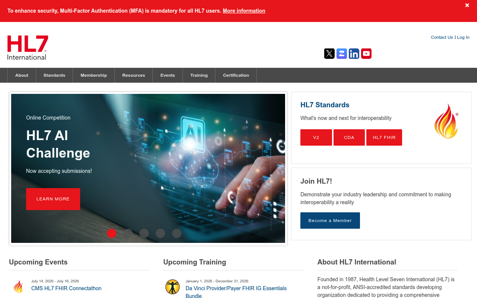Switch to the second carousel slide dot

tap(128, 233)
